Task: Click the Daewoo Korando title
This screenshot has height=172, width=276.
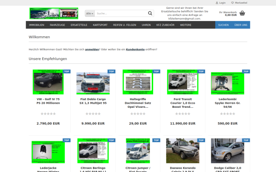Action: pos(183,170)
